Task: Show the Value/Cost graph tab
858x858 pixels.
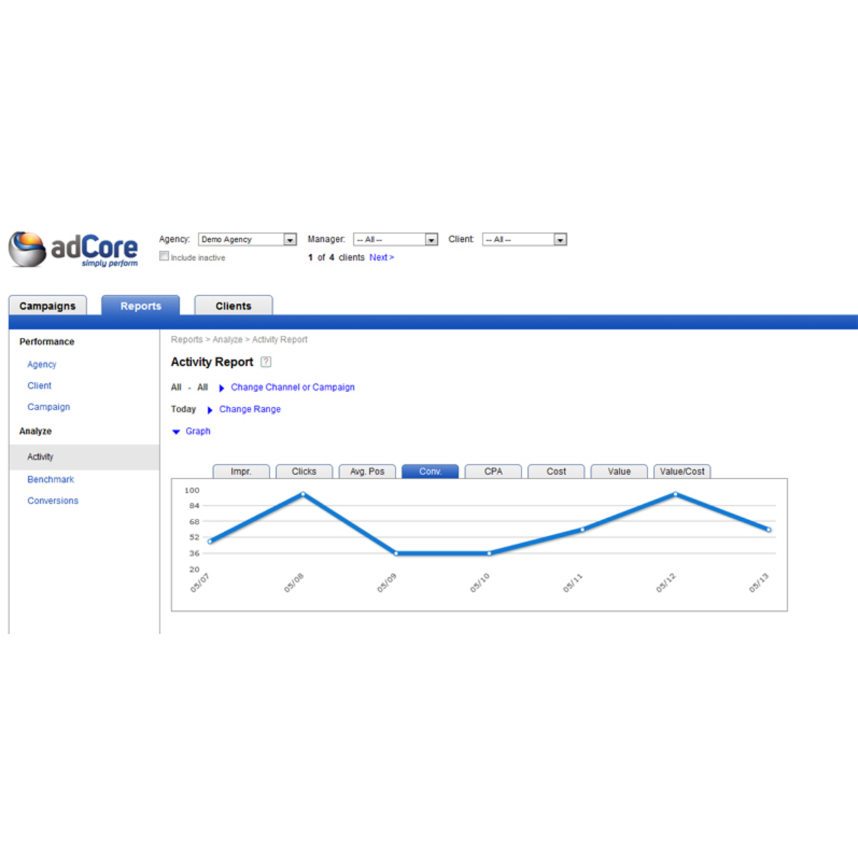Action: pos(682,471)
